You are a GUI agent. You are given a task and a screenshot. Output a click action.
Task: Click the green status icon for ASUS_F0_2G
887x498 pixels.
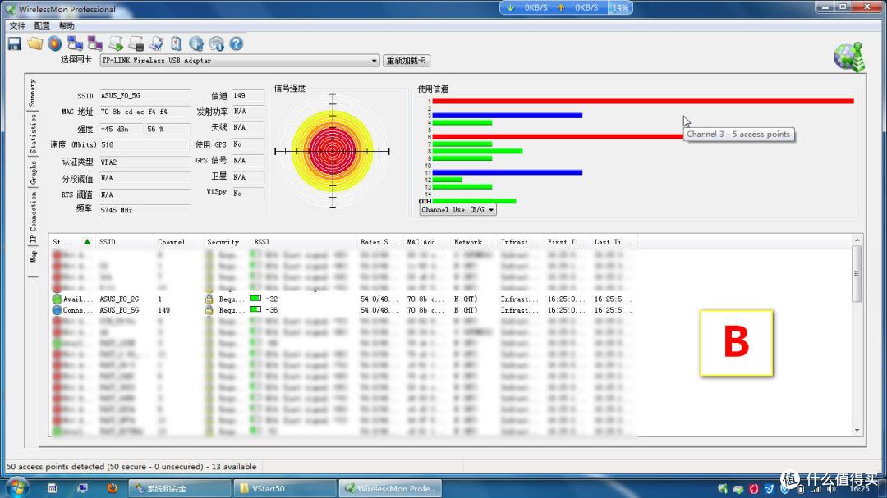[57, 299]
